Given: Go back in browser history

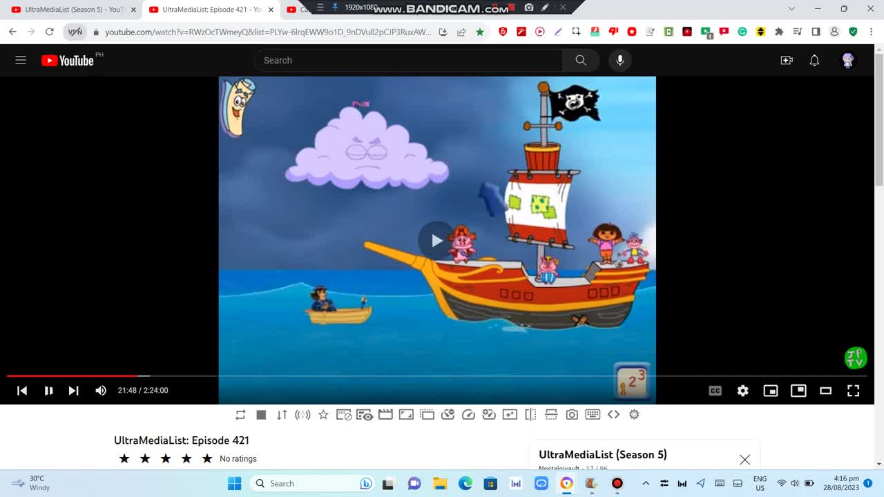Looking at the screenshot, I should [x=12, y=32].
